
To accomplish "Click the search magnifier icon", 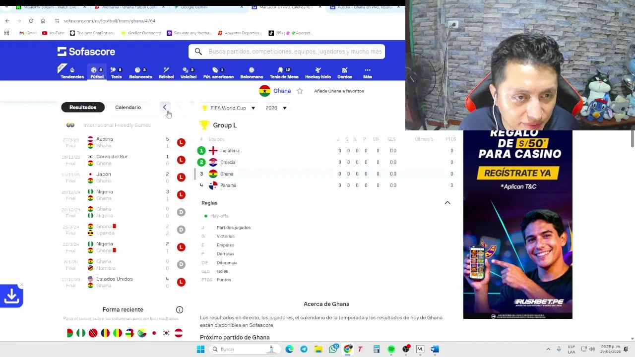I will 198,52.
